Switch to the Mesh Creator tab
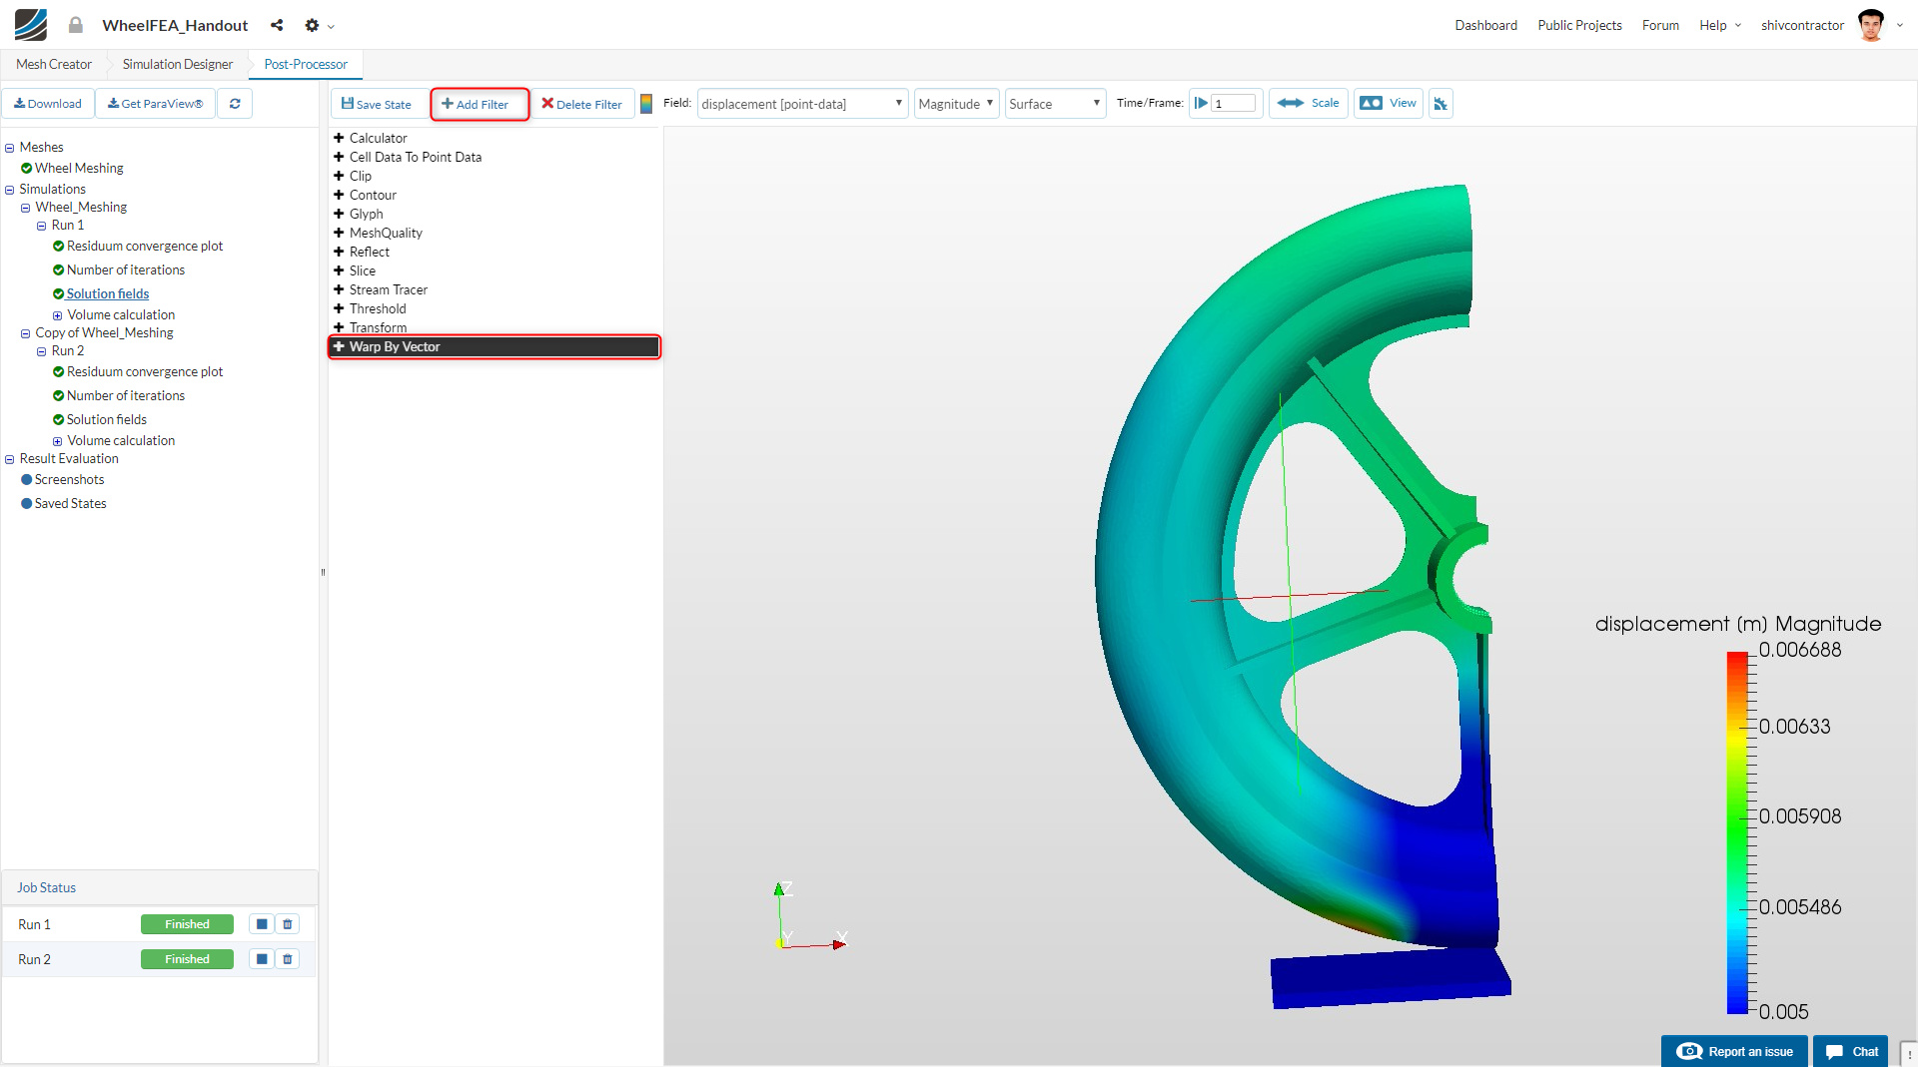This screenshot has height=1067, width=1918. pos(54,64)
